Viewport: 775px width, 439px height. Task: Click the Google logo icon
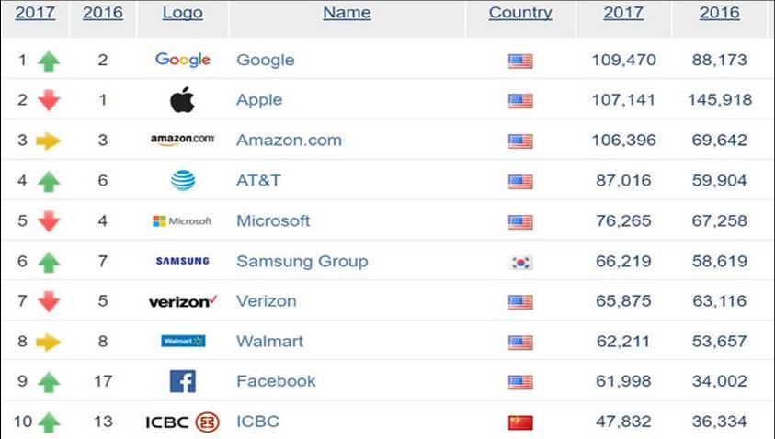182,60
